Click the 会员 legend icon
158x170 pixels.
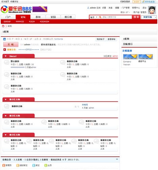point(46,165)
